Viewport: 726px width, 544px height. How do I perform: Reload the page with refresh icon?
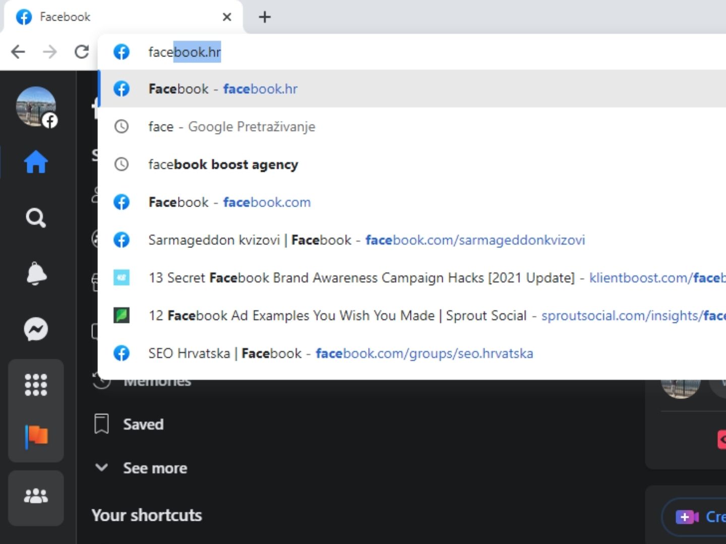click(x=82, y=51)
